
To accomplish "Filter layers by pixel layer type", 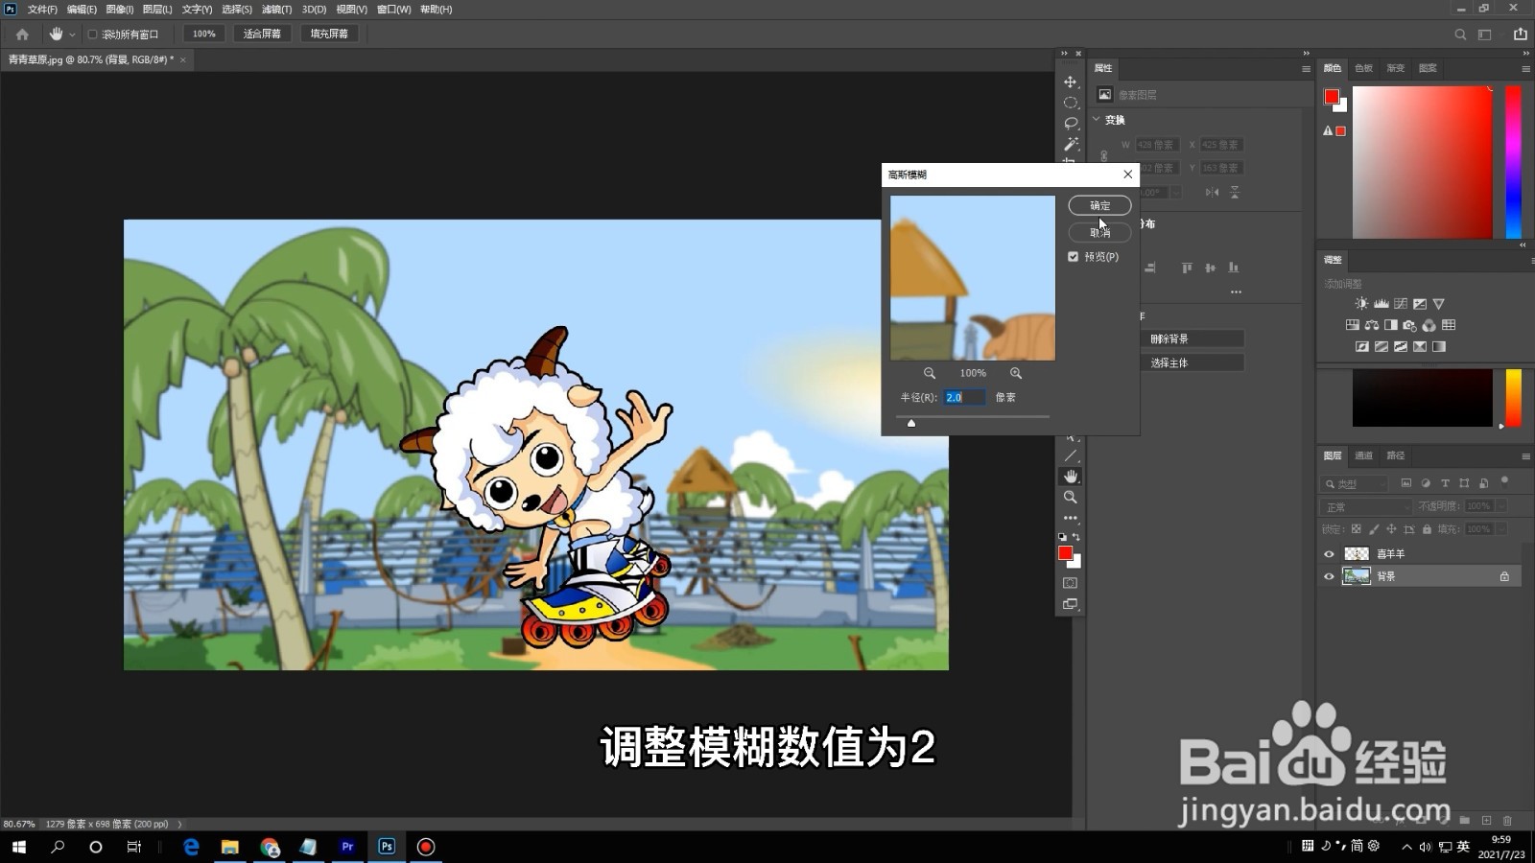I will [1406, 483].
